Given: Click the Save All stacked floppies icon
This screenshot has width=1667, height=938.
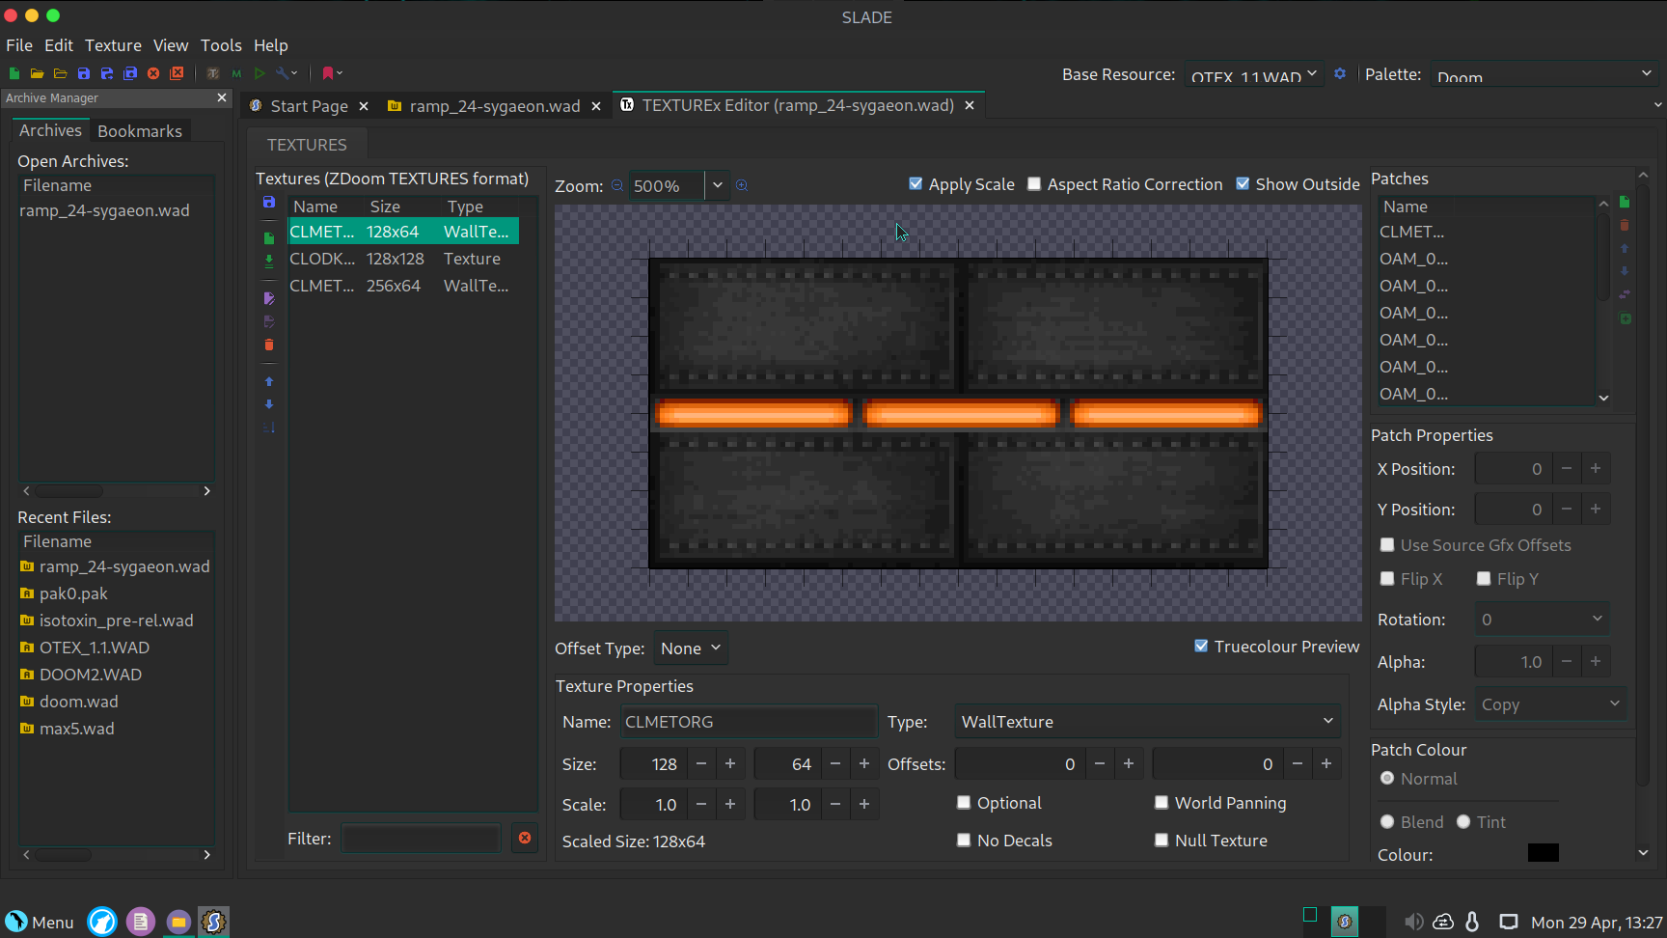Looking at the screenshot, I should (x=130, y=73).
